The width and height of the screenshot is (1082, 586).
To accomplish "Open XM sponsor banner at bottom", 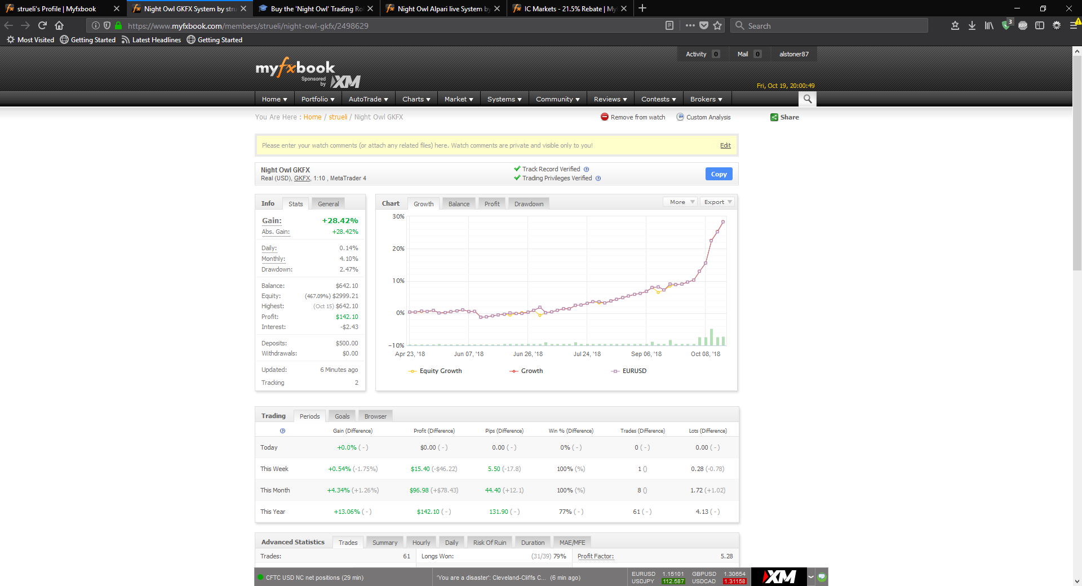I will pyautogui.click(x=779, y=576).
